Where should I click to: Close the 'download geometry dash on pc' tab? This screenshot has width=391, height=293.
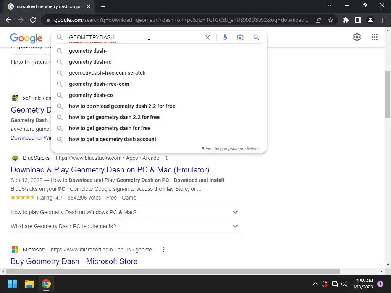[89, 6]
